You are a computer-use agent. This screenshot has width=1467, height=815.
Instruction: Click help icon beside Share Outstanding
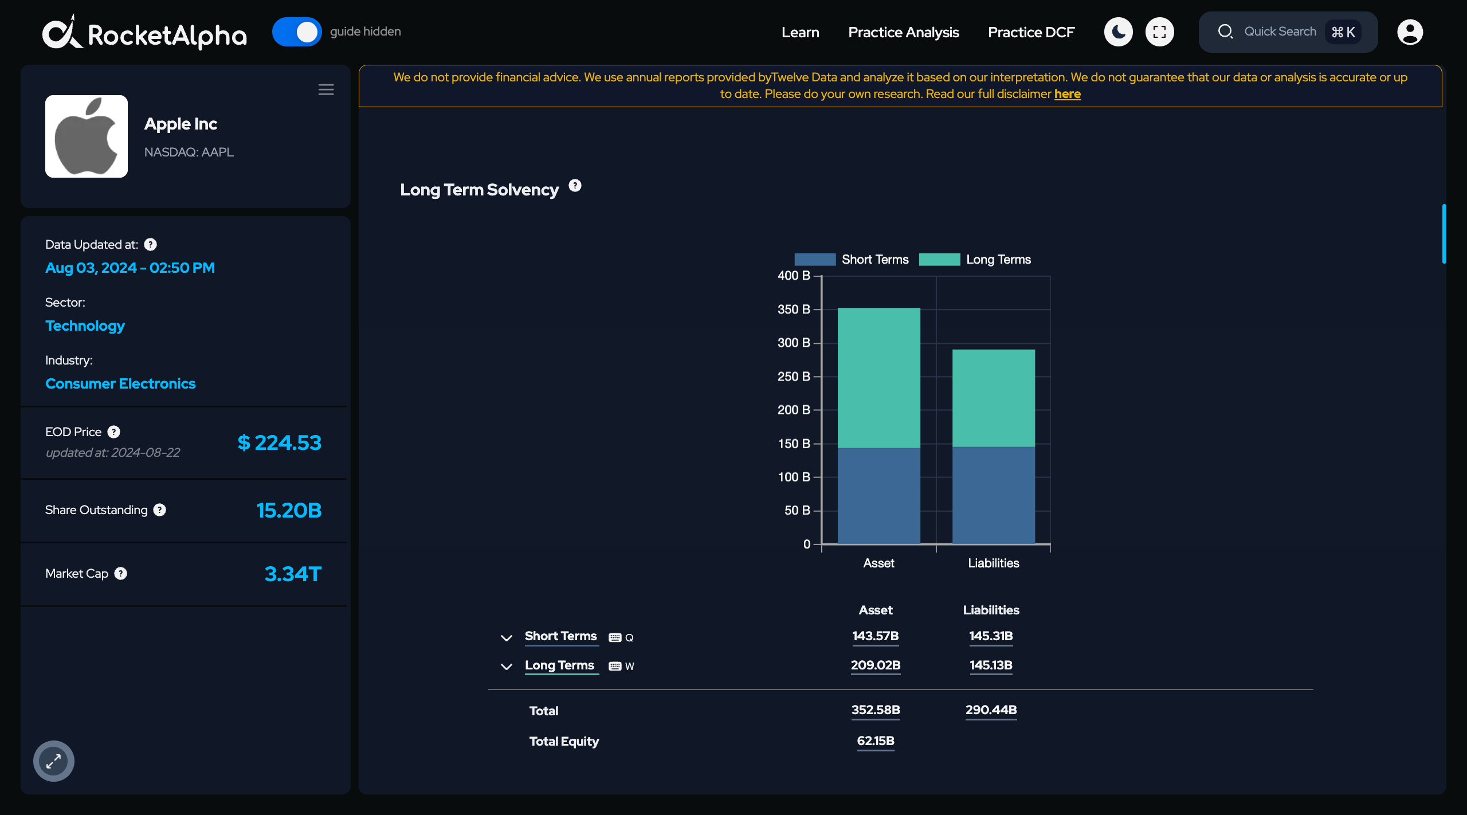tap(160, 510)
